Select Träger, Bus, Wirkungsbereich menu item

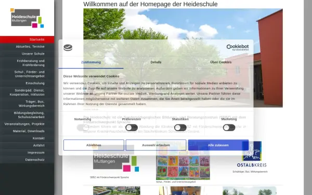27,103
